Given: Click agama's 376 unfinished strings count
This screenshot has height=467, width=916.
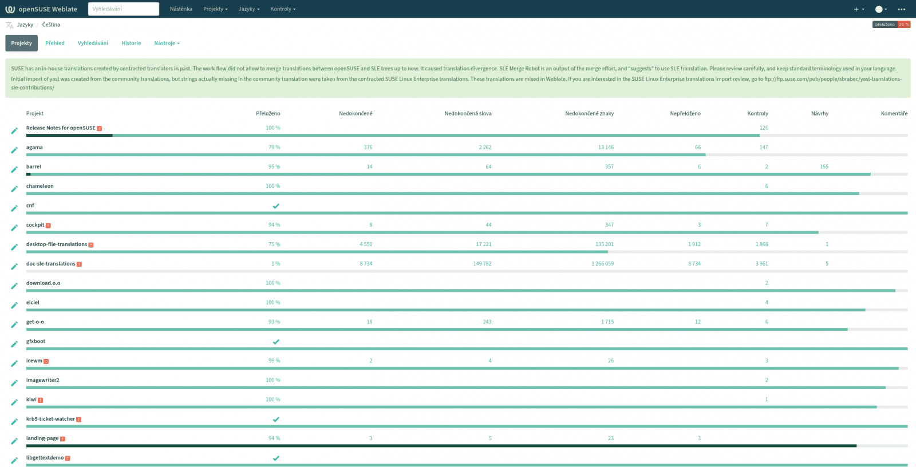Looking at the screenshot, I should 368,148.
